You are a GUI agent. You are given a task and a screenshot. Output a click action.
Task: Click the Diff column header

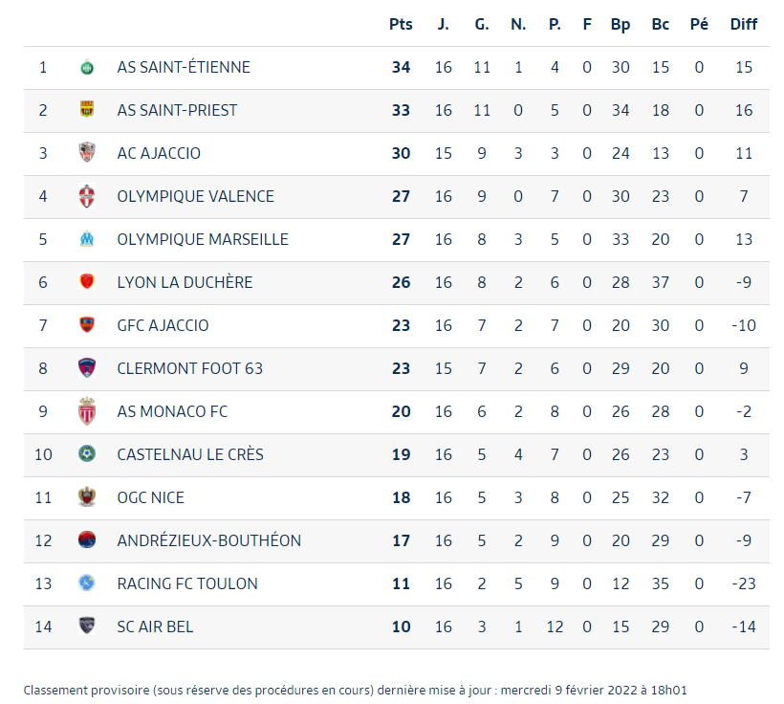(x=744, y=25)
